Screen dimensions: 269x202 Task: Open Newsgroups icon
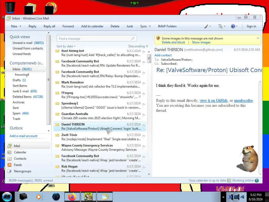[x=9, y=171]
